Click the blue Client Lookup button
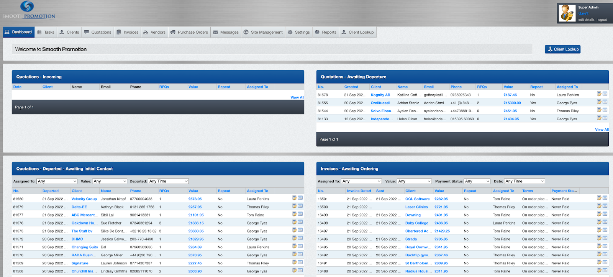613x277 pixels. [562, 49]
